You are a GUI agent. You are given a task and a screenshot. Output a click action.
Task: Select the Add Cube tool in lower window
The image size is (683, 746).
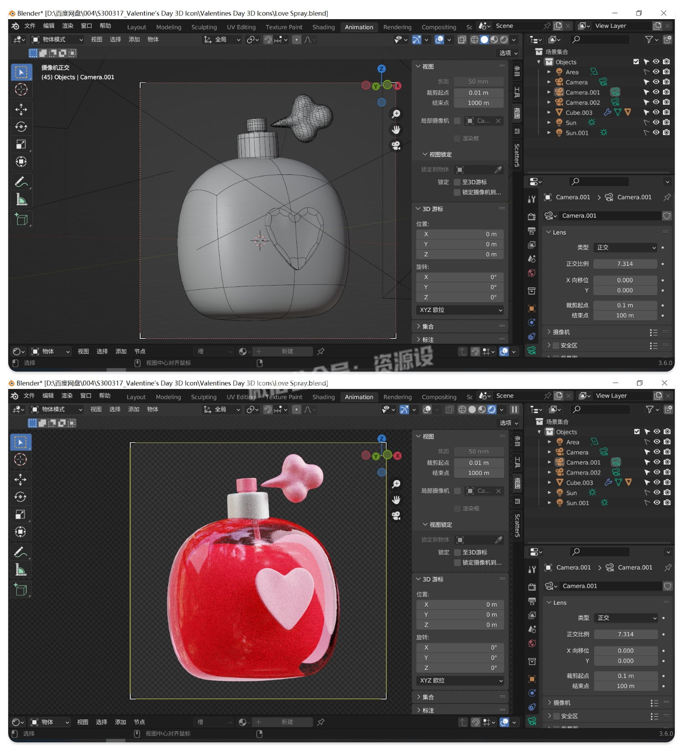pyautogui.click(x=20, y=589)
